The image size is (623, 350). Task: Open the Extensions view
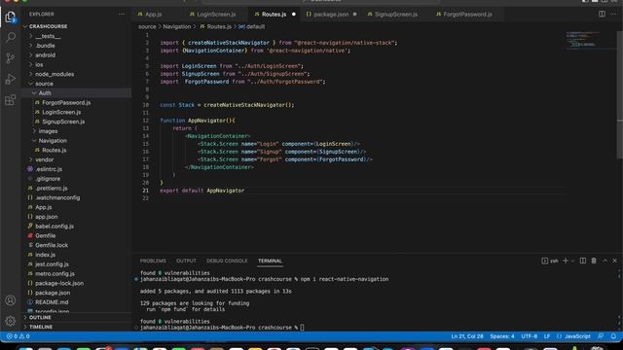pyautogui.click(x=11, y=100)
